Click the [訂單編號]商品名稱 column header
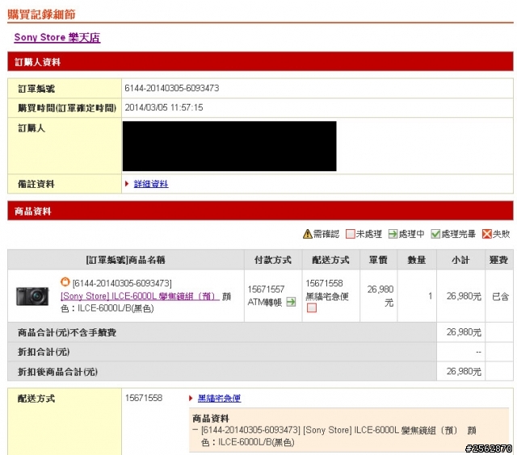Viewport: 517px width, 455px height. [x=126, y=260]
